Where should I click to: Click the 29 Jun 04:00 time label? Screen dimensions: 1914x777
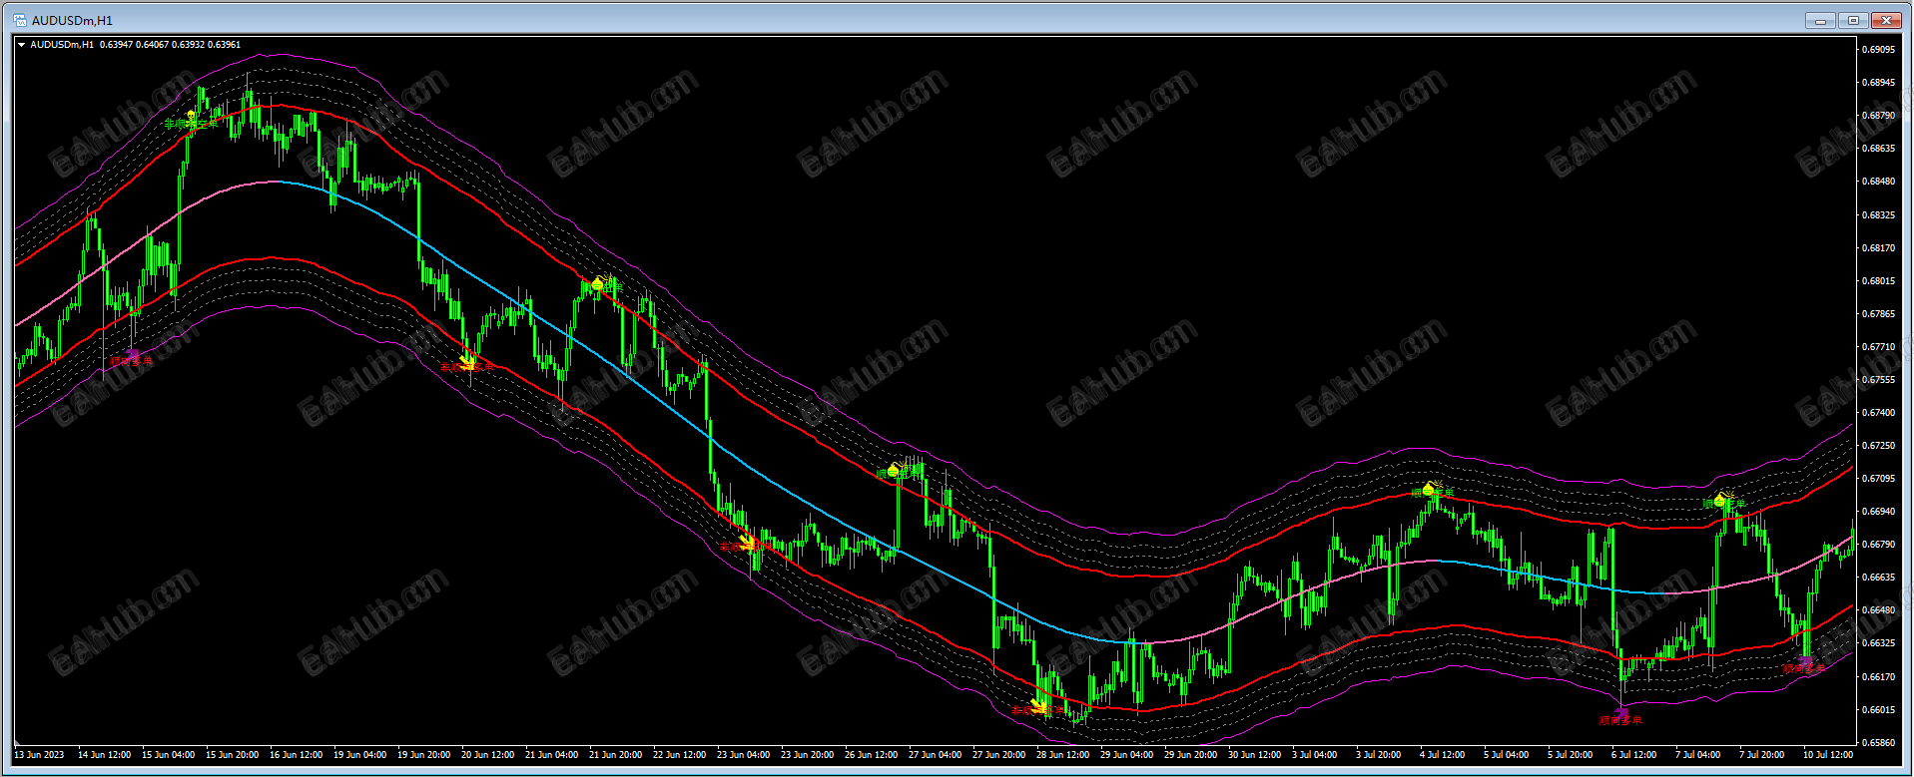(1126, 755)
